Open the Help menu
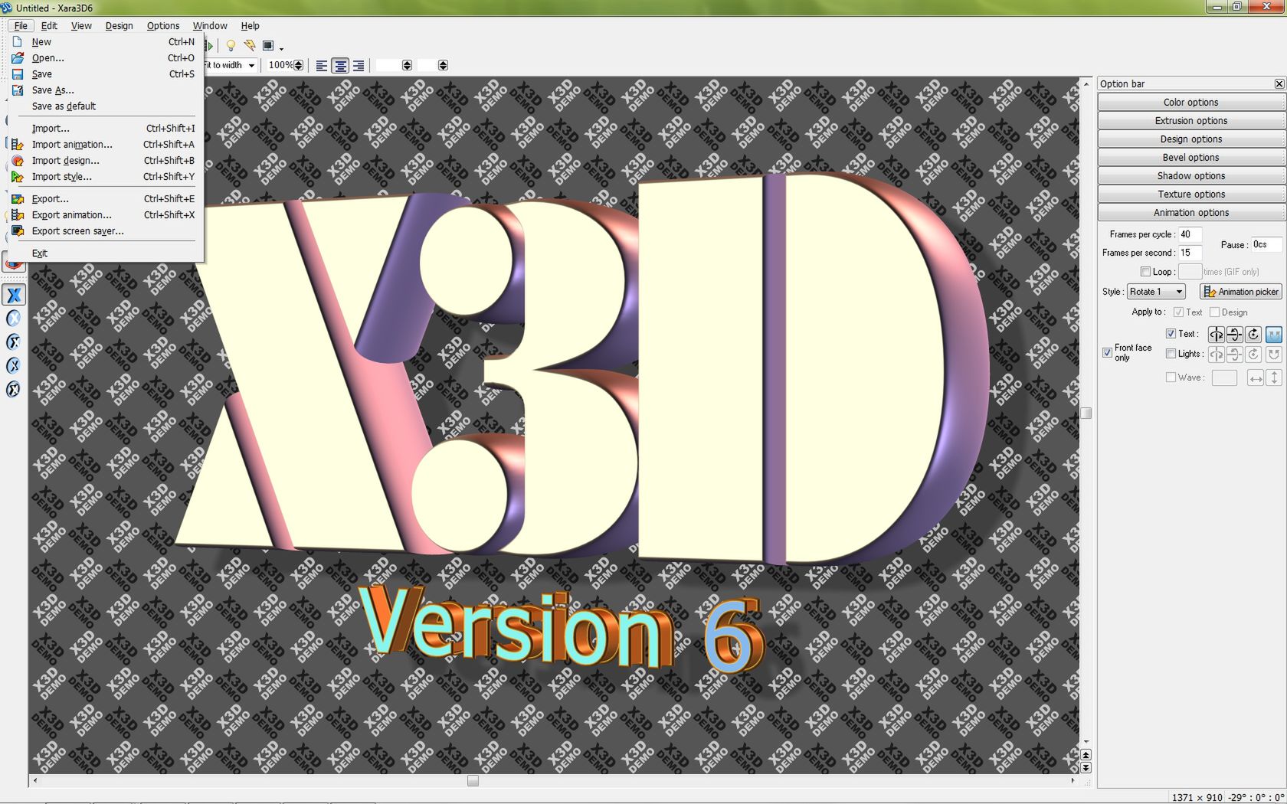The height and width of the screenshot is (804, 1287). (251, 26)
